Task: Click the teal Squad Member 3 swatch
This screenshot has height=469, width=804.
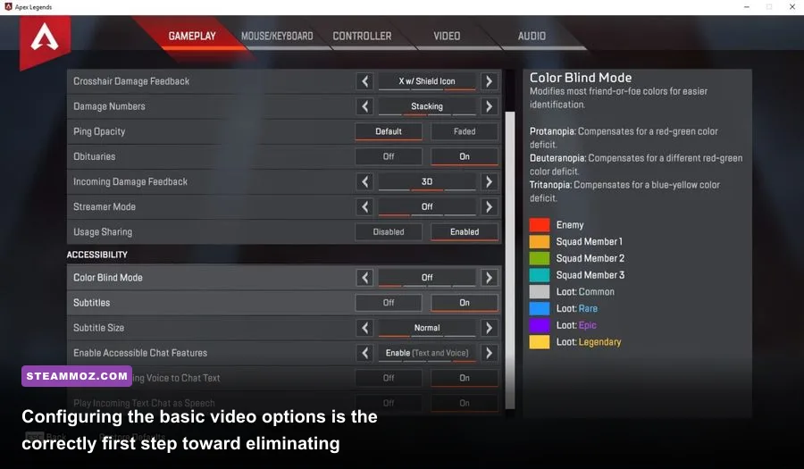Action: coord(540,275)
